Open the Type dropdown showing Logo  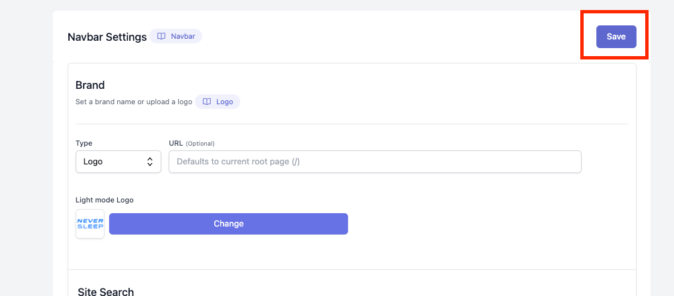pos(118,162)
